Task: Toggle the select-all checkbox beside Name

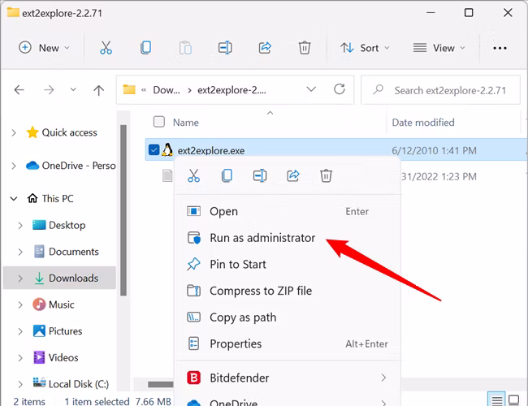Action: pyautogui.click(x=159, y=122)
